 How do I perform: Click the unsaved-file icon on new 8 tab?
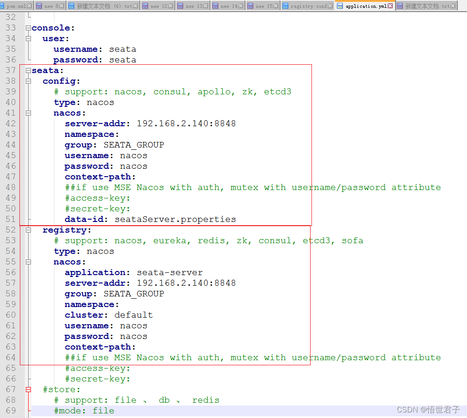pos(39,6)
